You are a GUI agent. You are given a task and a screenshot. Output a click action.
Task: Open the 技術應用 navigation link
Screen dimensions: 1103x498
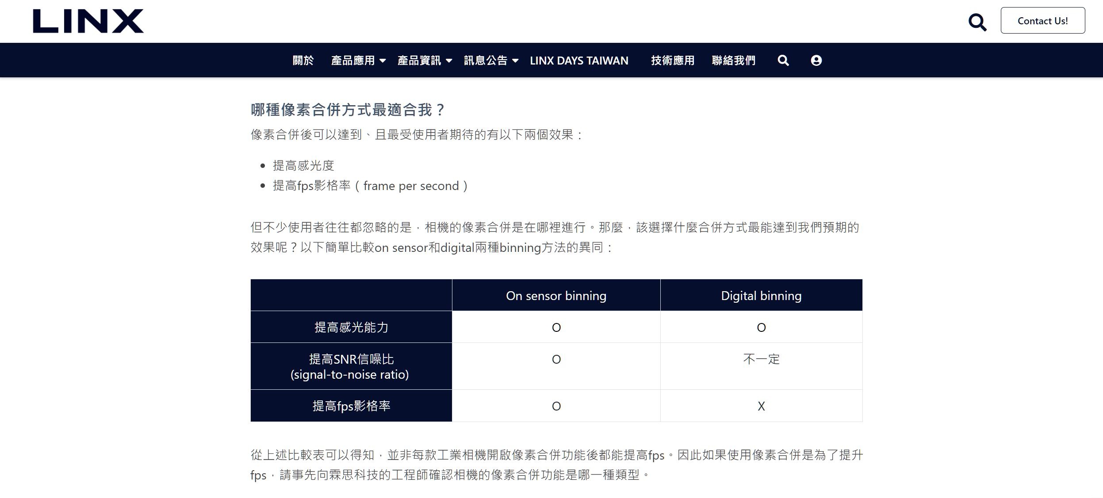pos(672,61)
